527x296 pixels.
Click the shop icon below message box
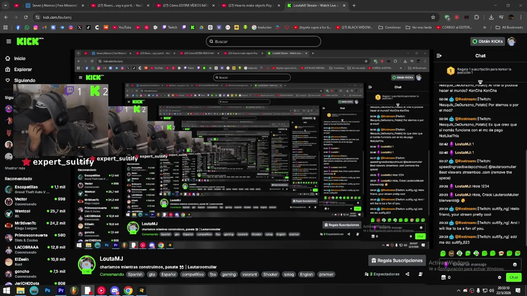click(x=443, y=277)
